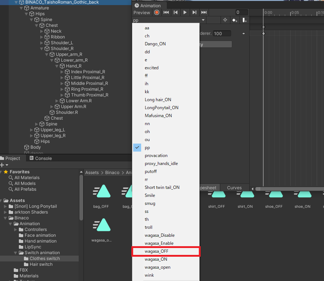Select wagasa_ON clip from list
Image resolution: width=324 pixels, height=281 pixels.
point(166,259)
